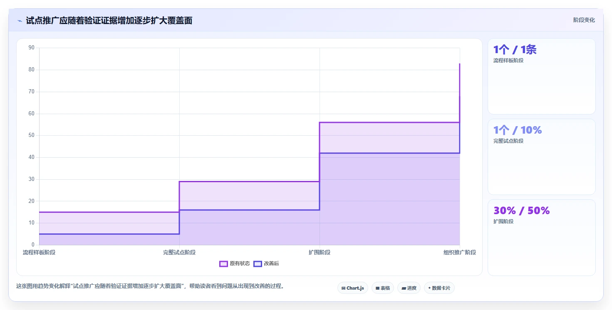
Task: Click the 完整试点阶段 x-axis label
Action: click(x=179, y=252)
